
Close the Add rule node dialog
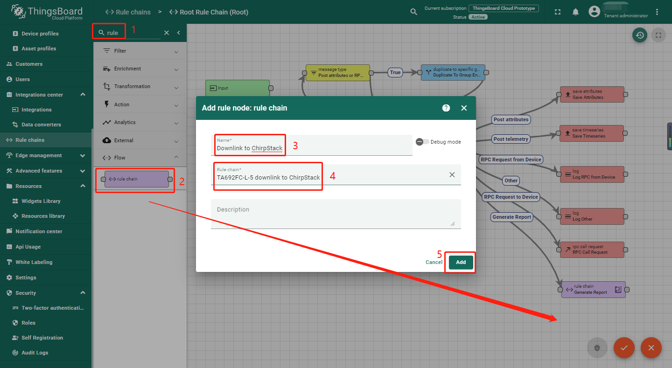click(x=464, y=108)
